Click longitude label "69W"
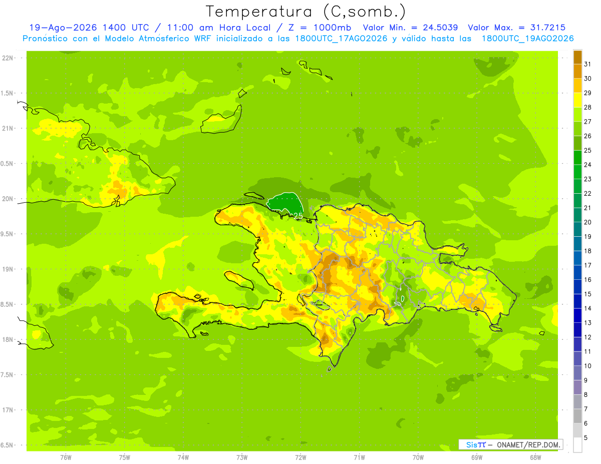The image size is (601, 464). tap(477, 457)
